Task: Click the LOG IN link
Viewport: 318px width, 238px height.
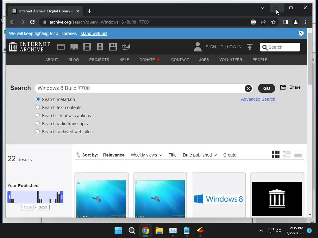Action: 234,47
